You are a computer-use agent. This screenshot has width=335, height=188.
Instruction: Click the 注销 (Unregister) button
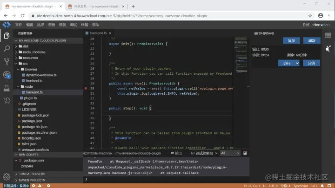click(x=311, y=63)
